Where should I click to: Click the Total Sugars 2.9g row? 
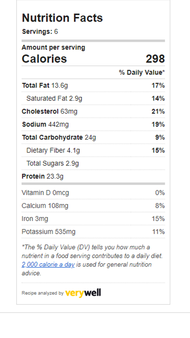click(x=93, y=163)
